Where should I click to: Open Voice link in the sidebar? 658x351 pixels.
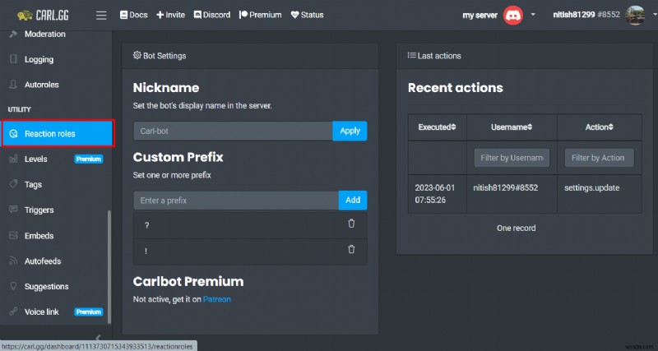tap(42, 312)
